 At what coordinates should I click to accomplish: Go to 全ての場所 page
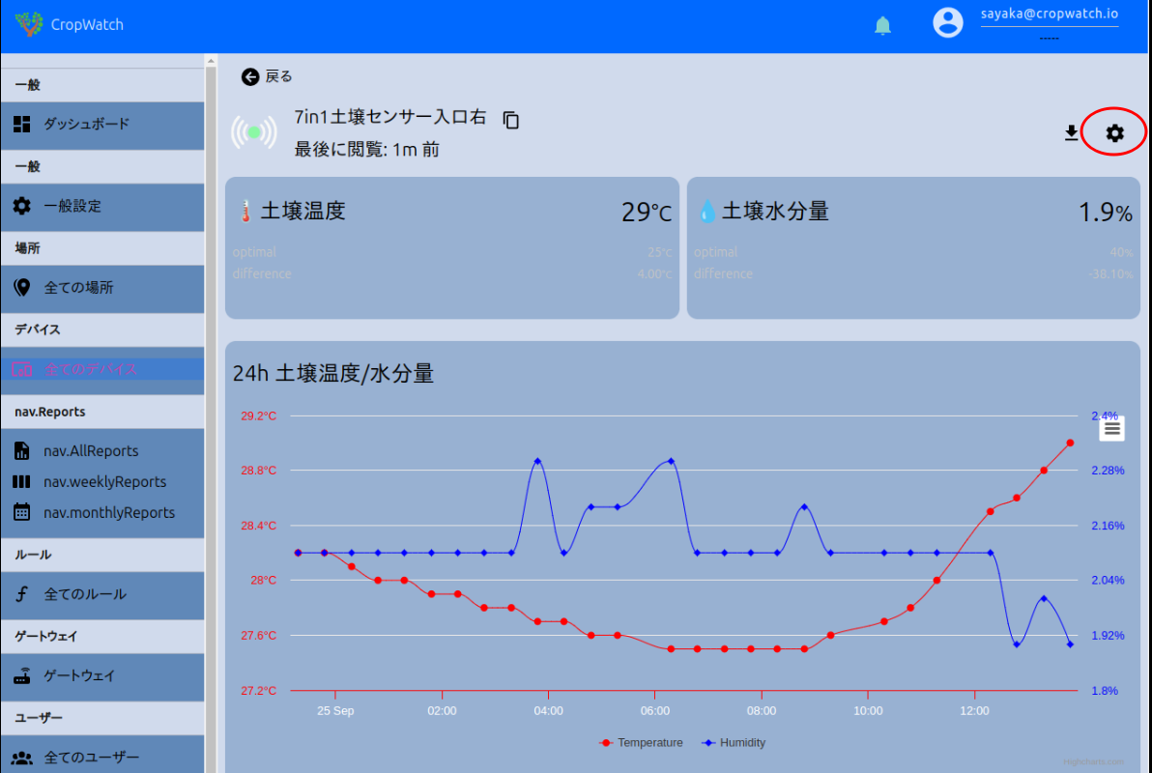[78, 288]
